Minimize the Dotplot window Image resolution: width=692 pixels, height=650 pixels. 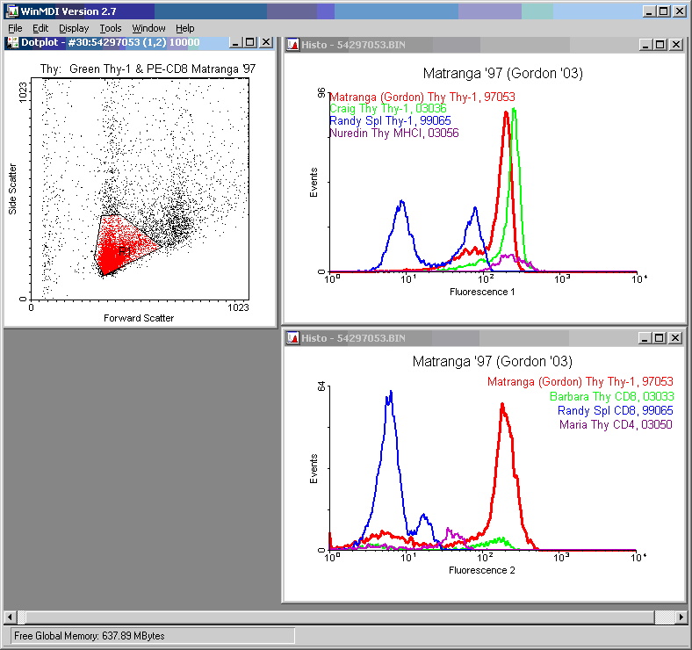pos(234,42)
